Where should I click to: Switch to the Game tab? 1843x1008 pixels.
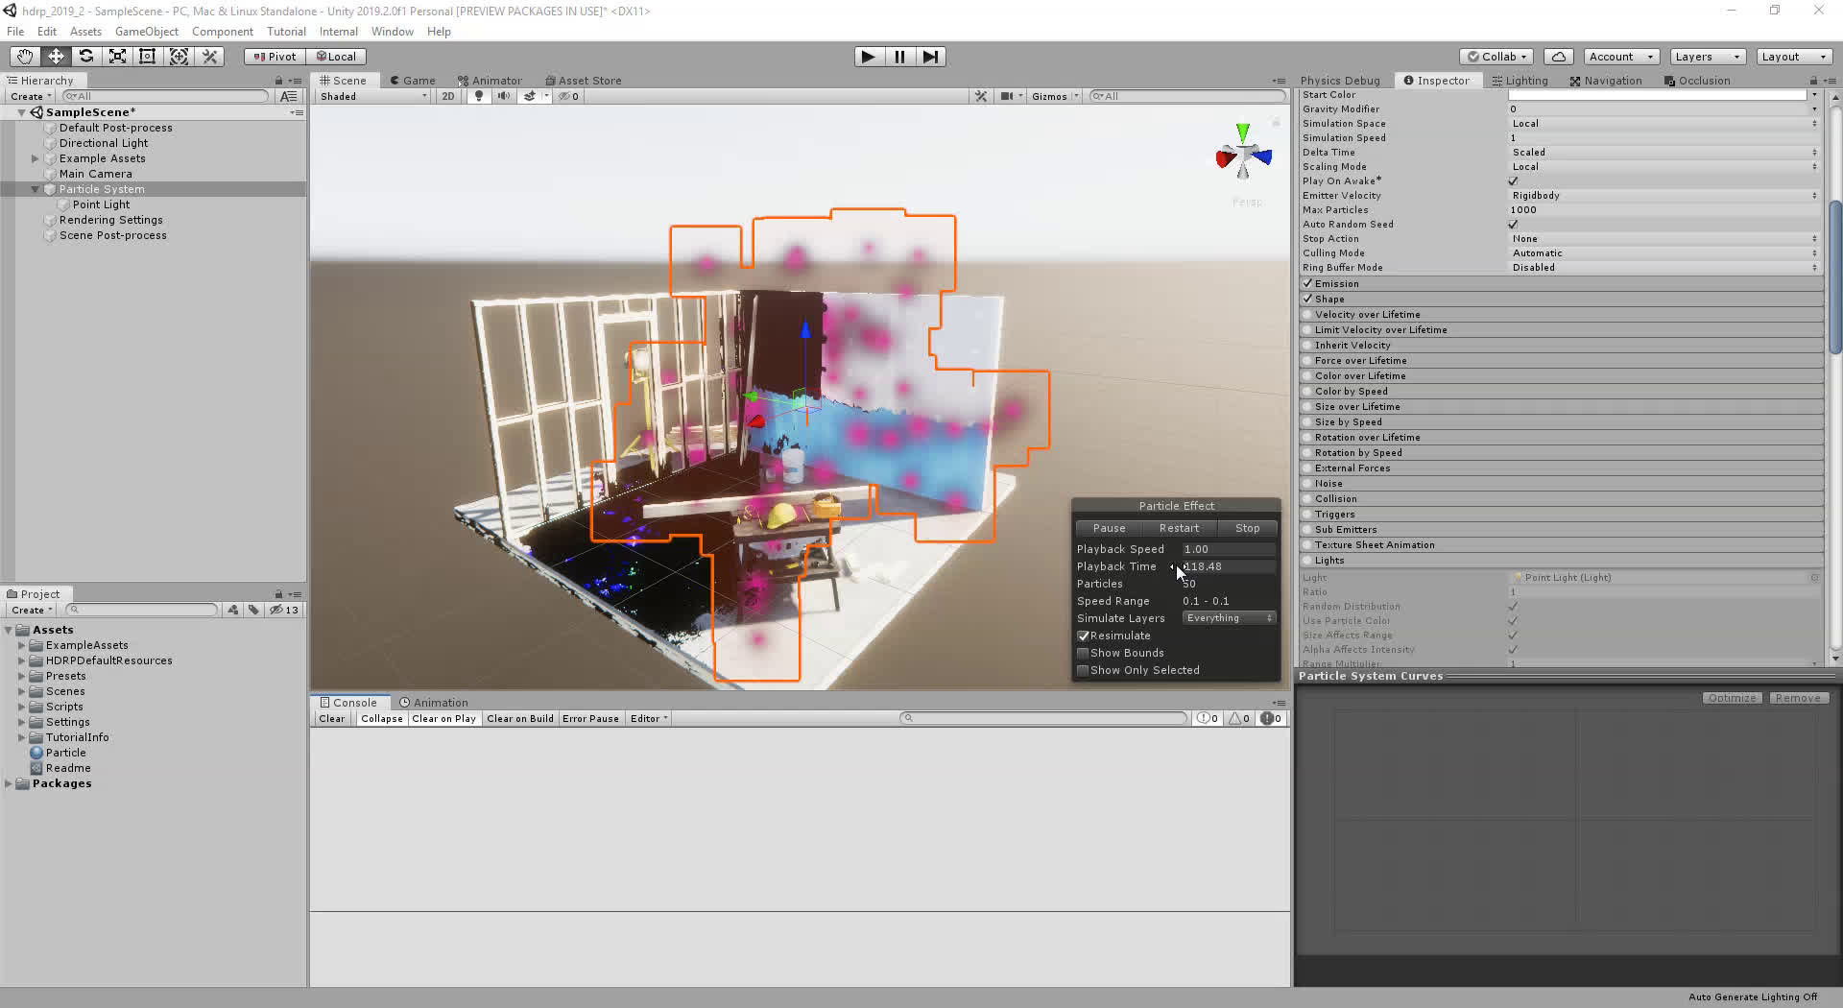[x=413, y=81]
